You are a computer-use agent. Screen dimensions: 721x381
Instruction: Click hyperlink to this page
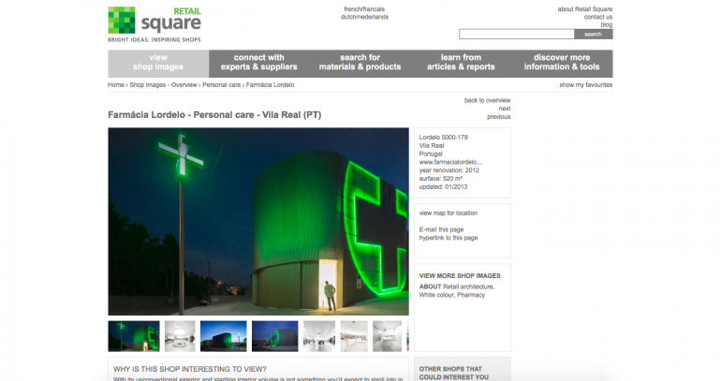pyautogui.click(x=449, y=238)
